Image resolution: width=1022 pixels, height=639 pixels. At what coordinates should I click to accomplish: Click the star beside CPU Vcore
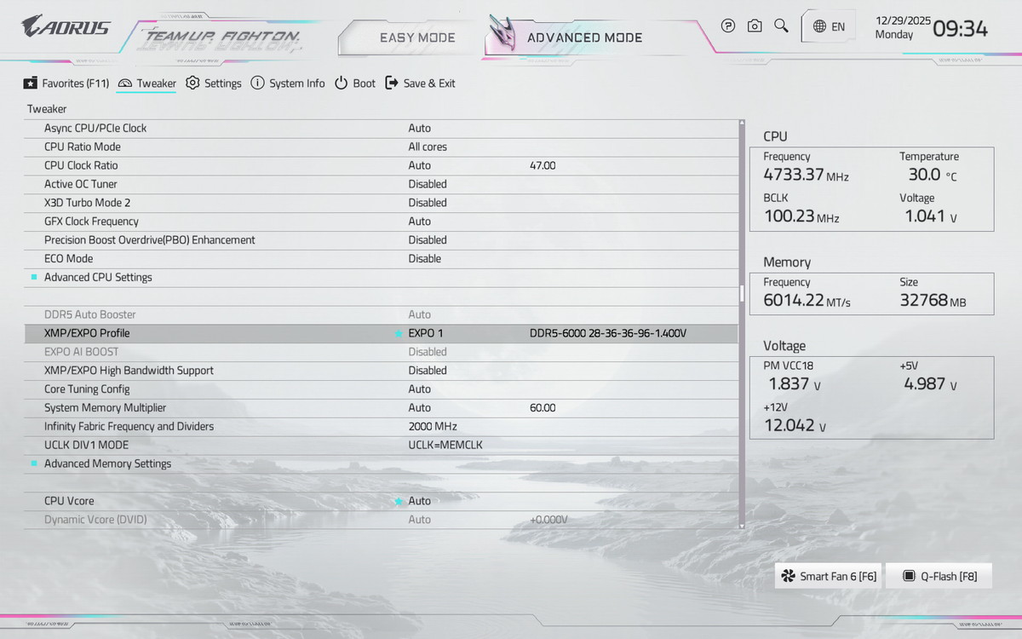[399, 502]
